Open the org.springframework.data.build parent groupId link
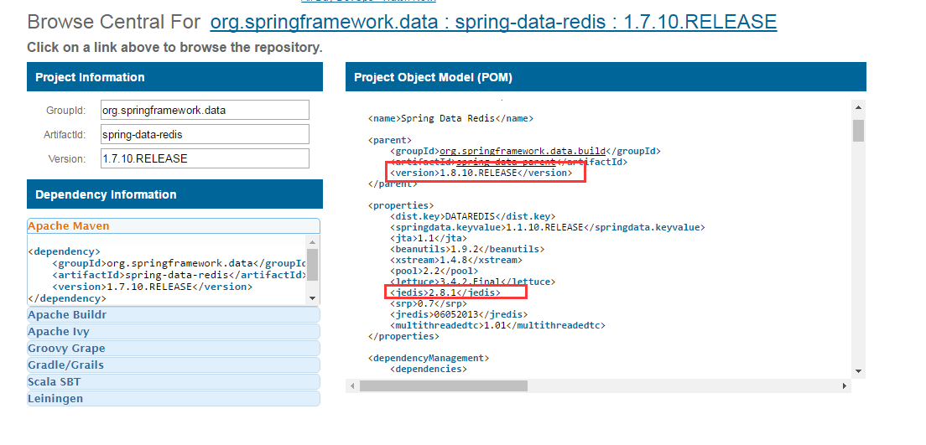926x445 pixels. click(x=523, y=151)
